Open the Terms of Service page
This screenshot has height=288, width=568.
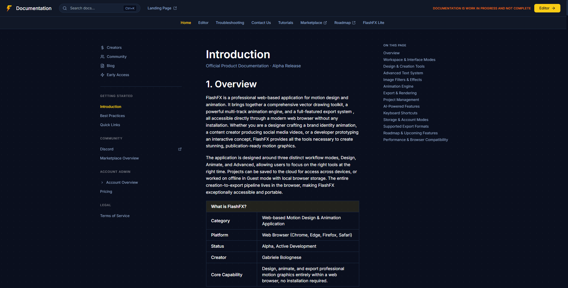click(115, 216)
